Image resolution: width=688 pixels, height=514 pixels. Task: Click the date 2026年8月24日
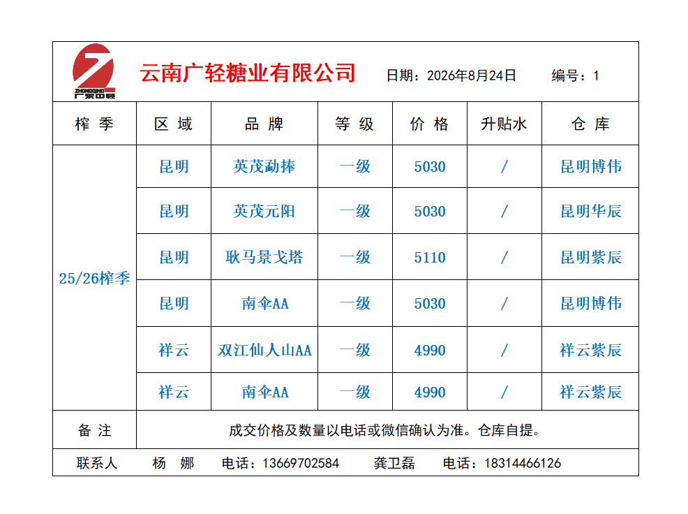(472, 75)
